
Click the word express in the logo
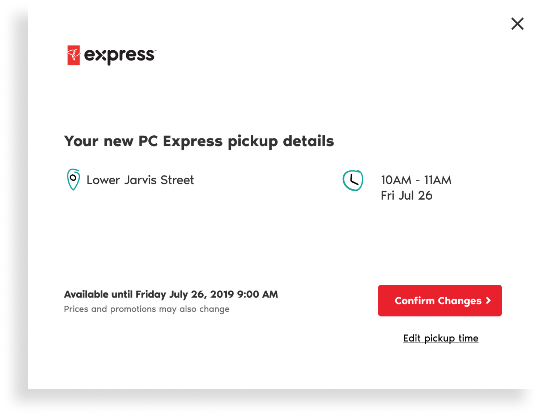[x=119, y=56]
